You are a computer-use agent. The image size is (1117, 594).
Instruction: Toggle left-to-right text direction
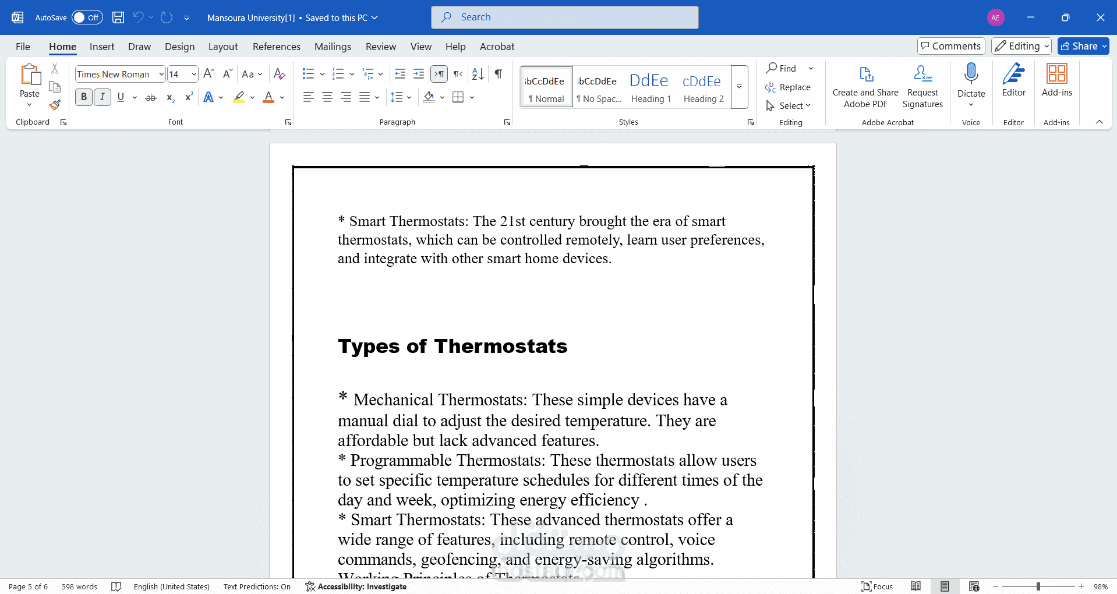439,74
